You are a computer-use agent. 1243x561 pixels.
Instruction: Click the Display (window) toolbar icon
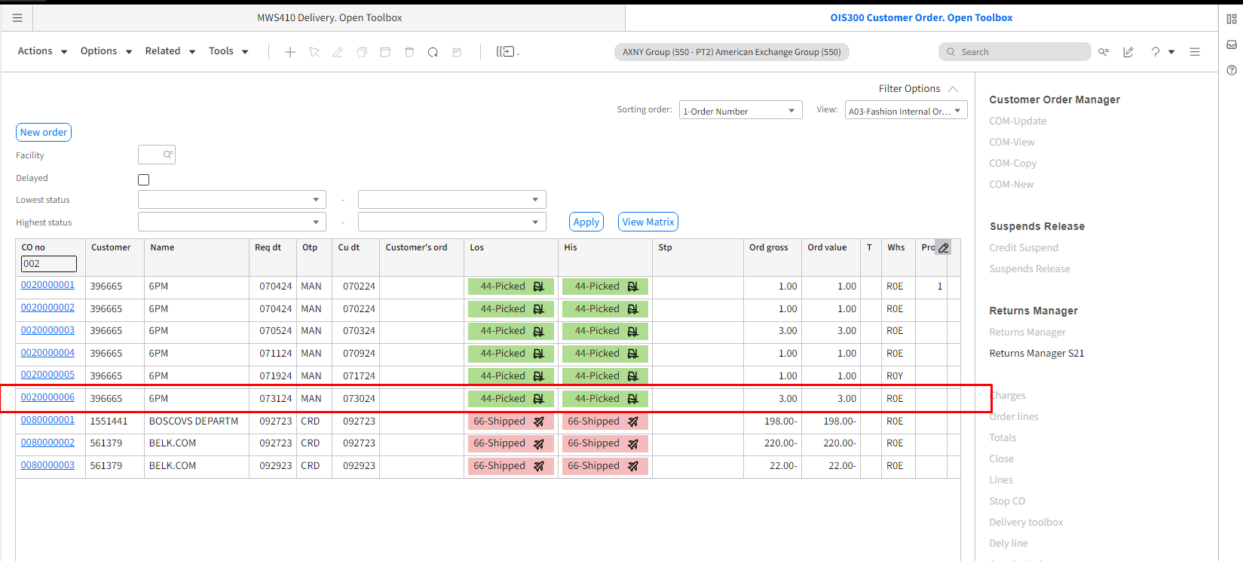(385, 52)
